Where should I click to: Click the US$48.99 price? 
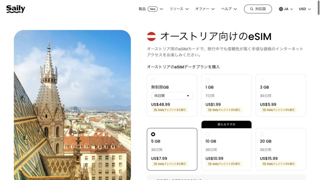tap(160, 104)
